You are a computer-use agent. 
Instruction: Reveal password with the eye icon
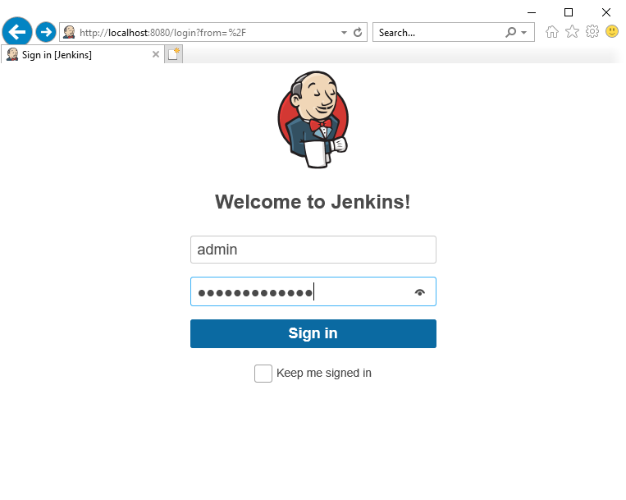pos(419,292)
